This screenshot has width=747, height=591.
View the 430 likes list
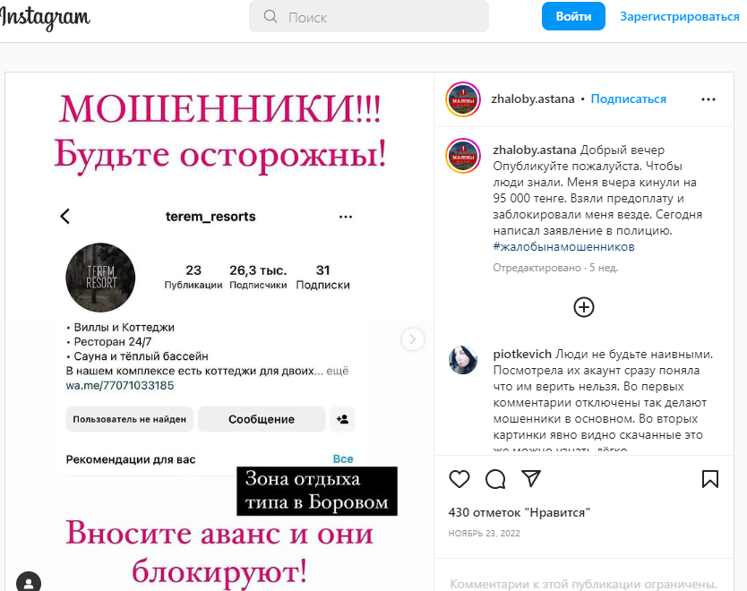519,512
